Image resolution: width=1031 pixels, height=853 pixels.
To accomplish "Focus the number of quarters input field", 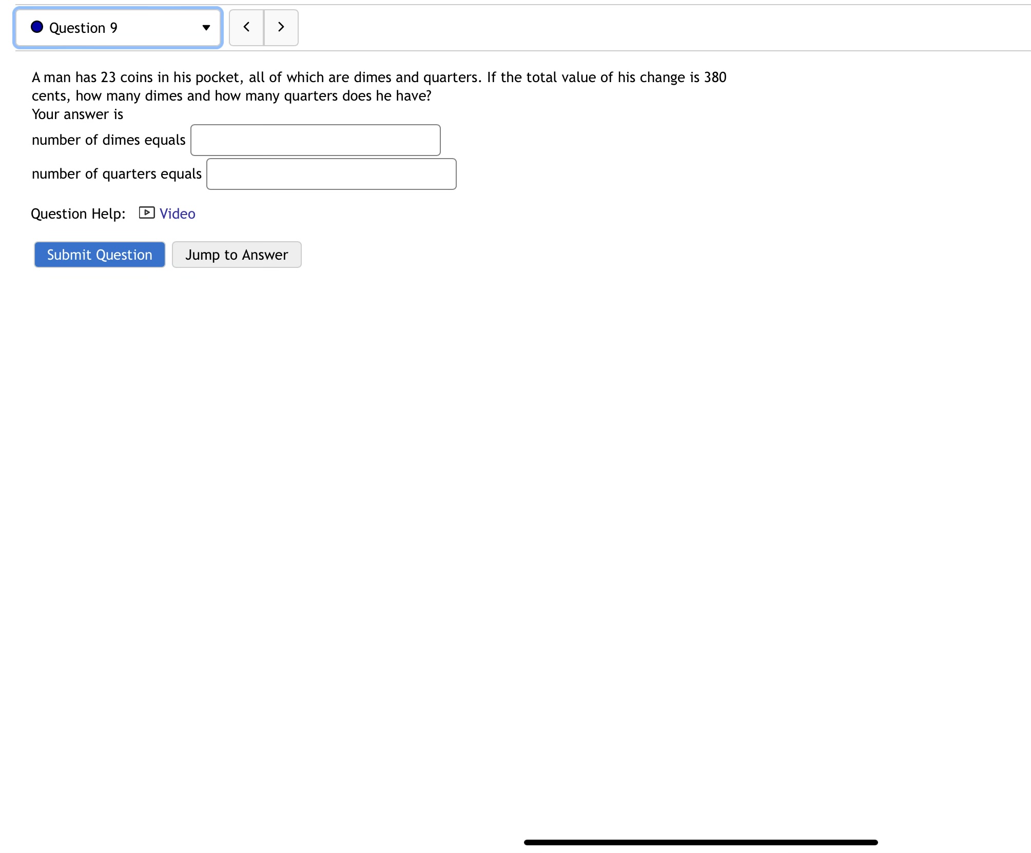I will click(331, 174).
